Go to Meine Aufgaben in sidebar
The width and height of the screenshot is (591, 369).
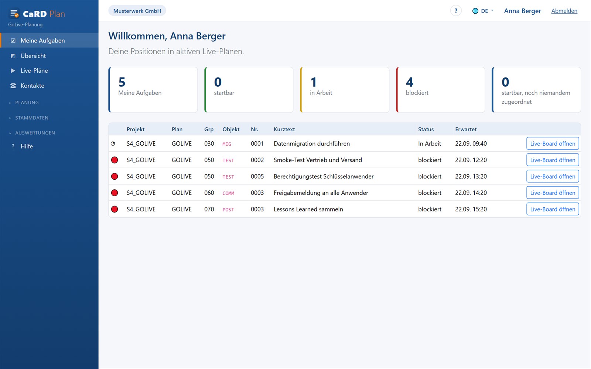49,40
